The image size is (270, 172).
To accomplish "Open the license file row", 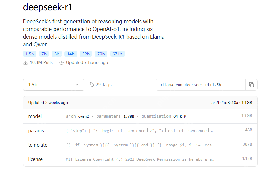I will pos(140,159).
